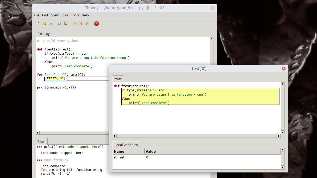Viewport: 317px width, 178px height.
Task: Select the Local variables tab
Action: (126, 145)
